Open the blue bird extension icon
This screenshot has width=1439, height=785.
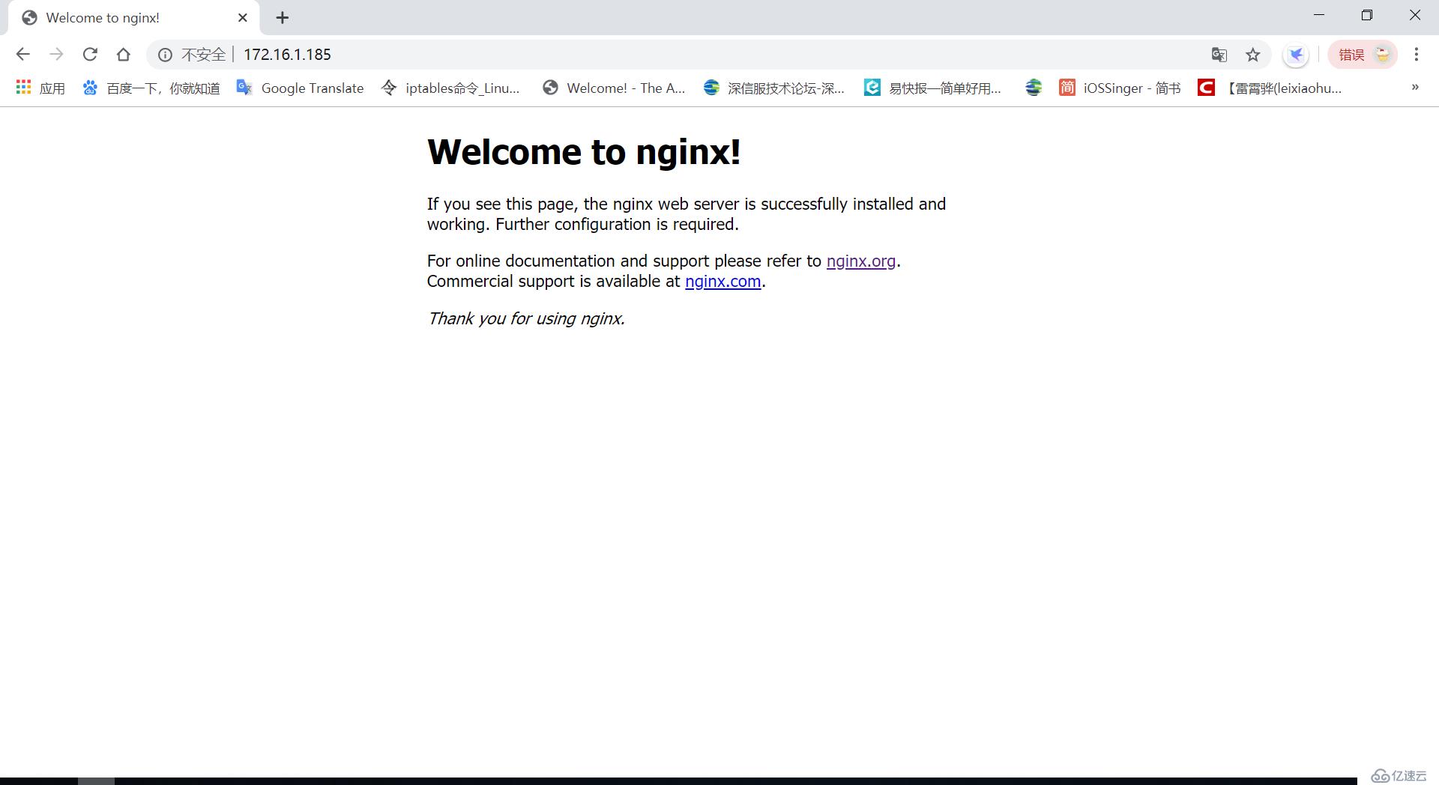coord(1296,55)
